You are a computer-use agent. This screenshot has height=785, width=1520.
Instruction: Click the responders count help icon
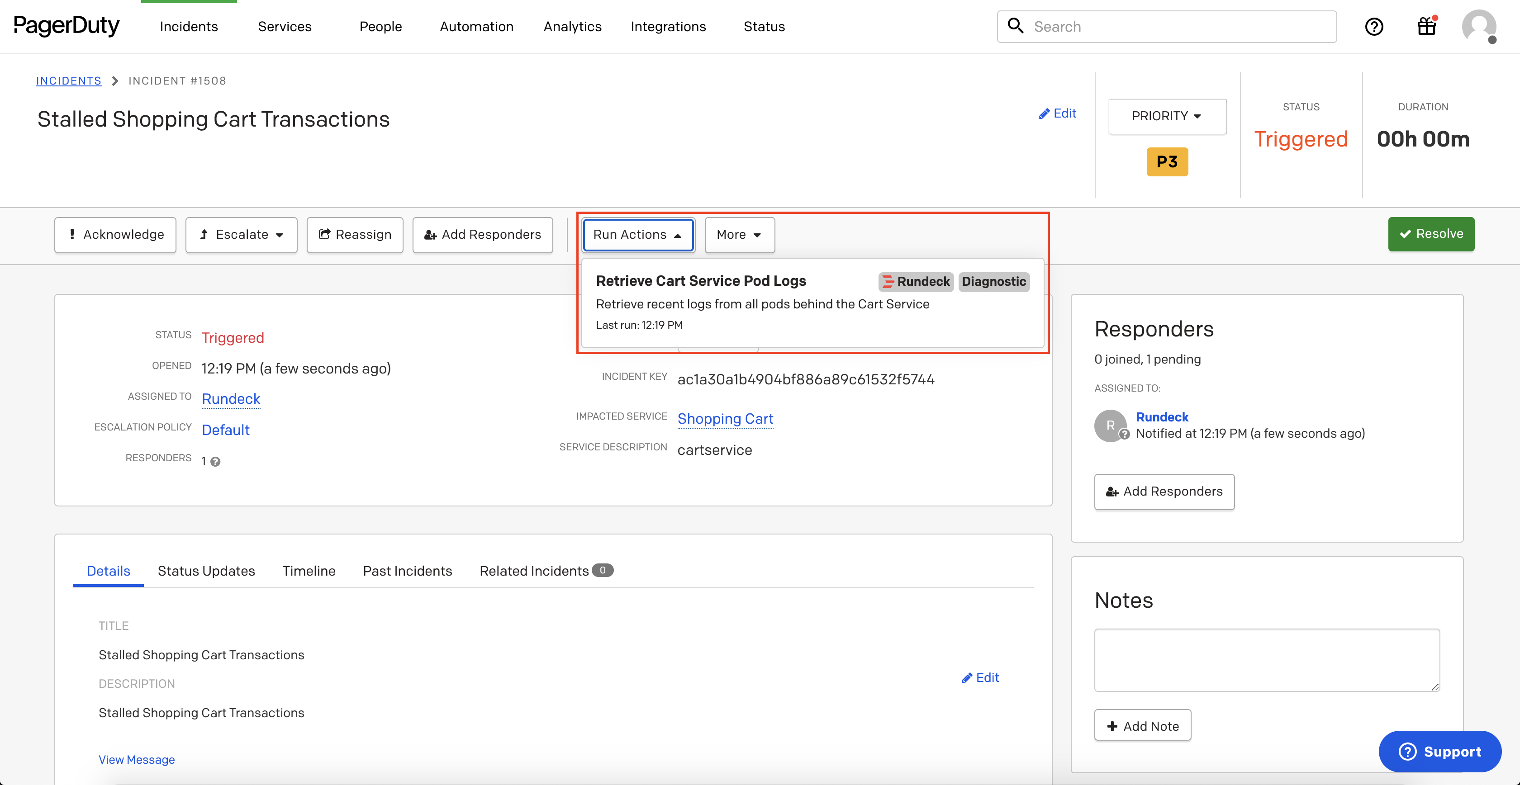click(x=215, y=462)
